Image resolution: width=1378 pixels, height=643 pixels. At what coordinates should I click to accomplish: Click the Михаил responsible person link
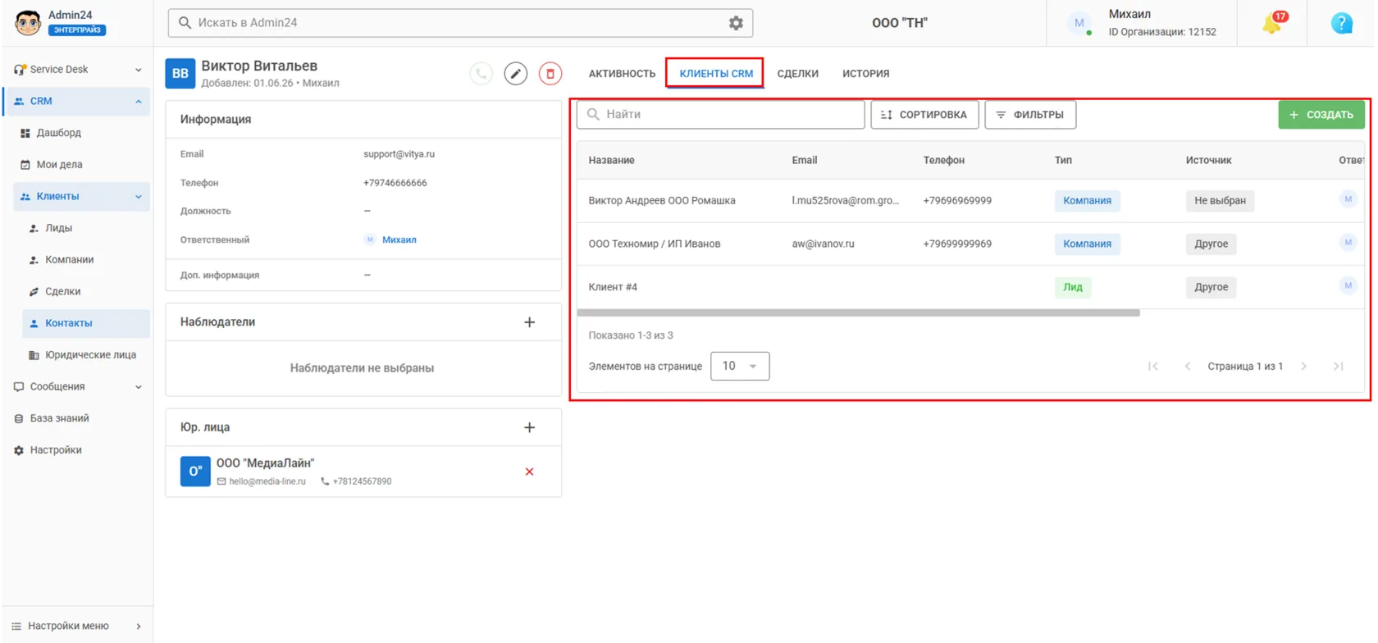(x=399, y=239)
